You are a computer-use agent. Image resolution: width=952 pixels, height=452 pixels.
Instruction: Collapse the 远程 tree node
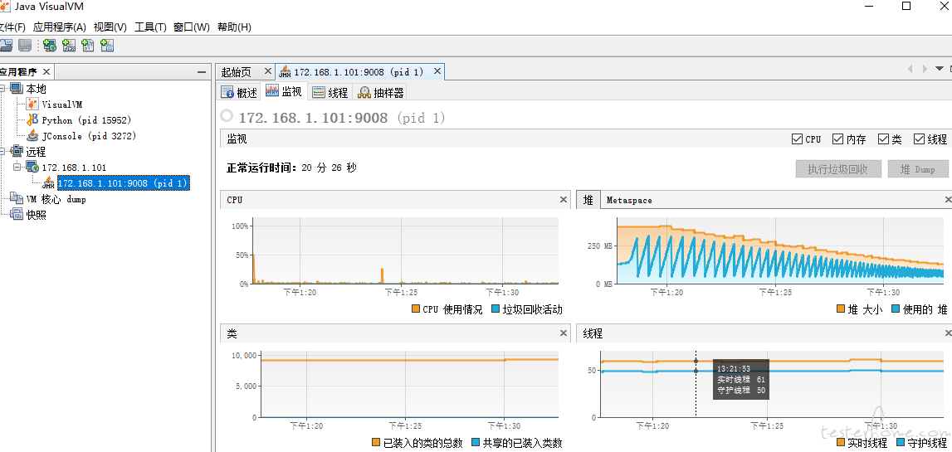coord(2,152)
